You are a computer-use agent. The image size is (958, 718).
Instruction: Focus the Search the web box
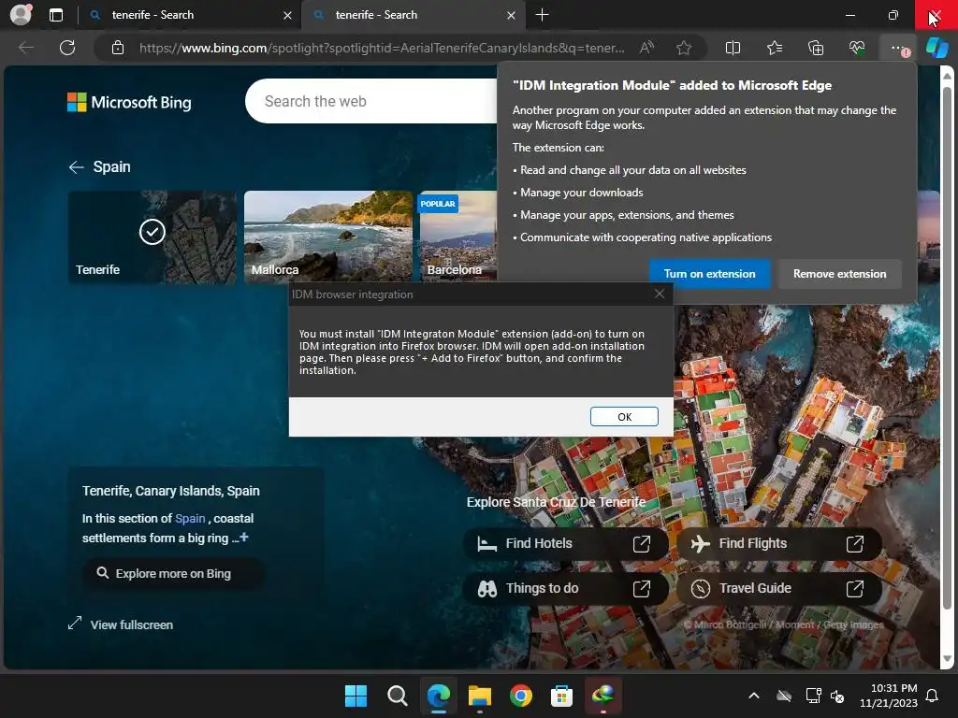[371, 101]
